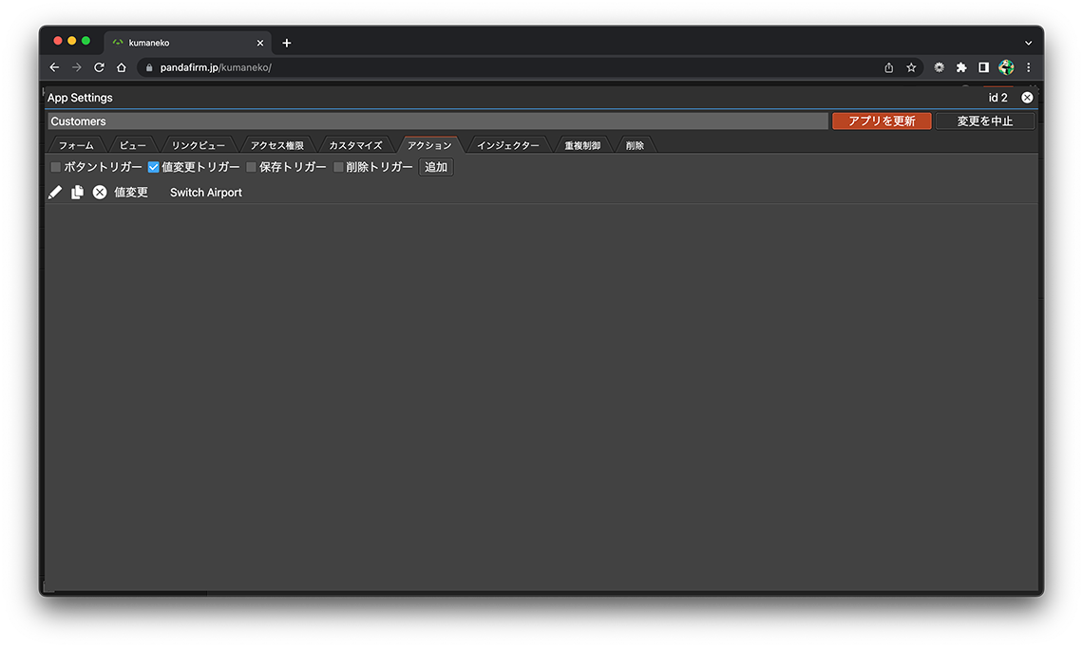Open the インジェクター tab
Viewport: 1083px width, 648px height.
[507, 145]
